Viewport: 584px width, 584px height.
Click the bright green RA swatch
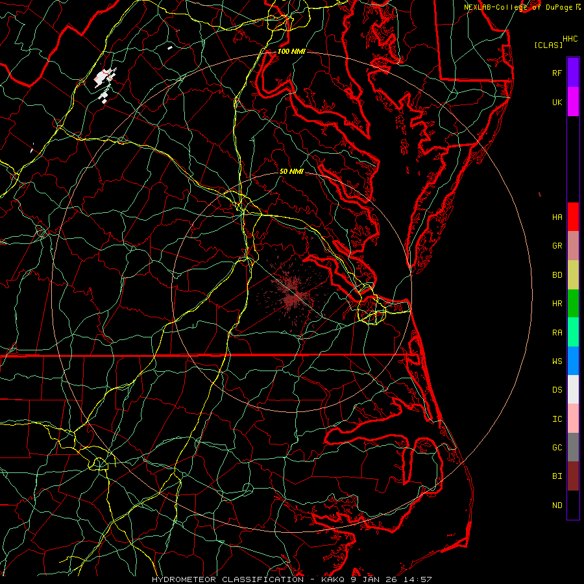pos(573,332)
